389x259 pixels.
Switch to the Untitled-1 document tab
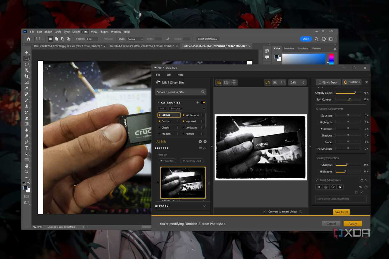coord(142,46)
